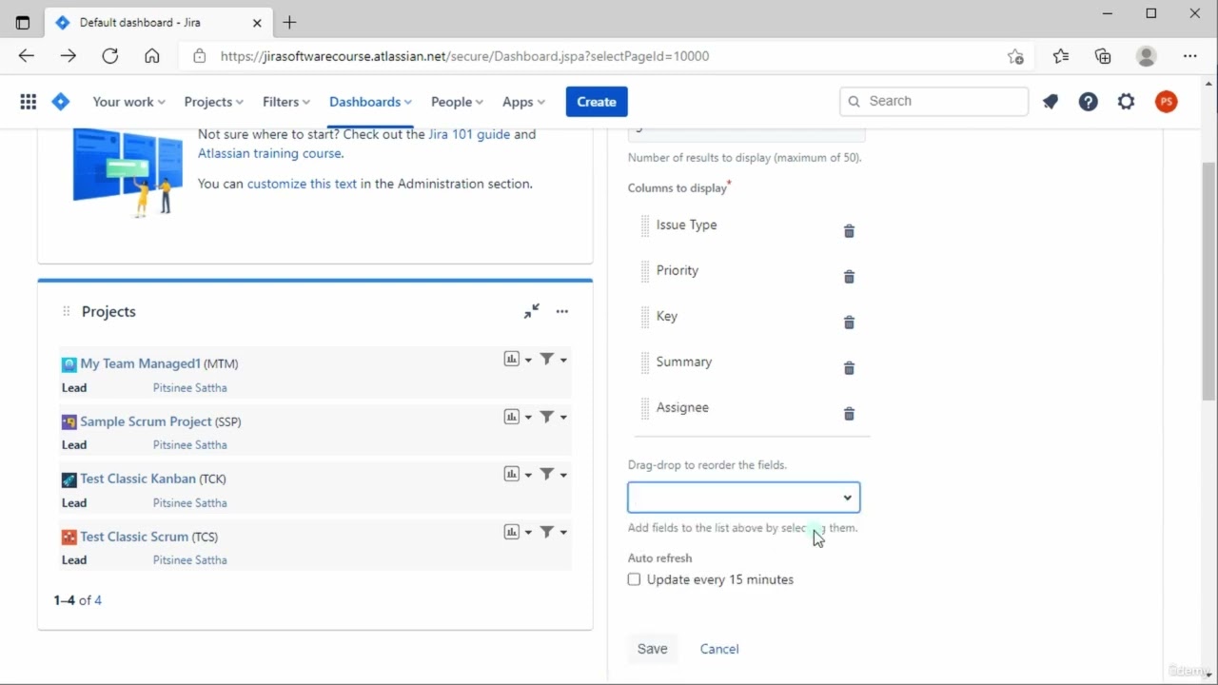
Task: Open reports menu for Sample Scrum Project
Action: click(518, 417)
